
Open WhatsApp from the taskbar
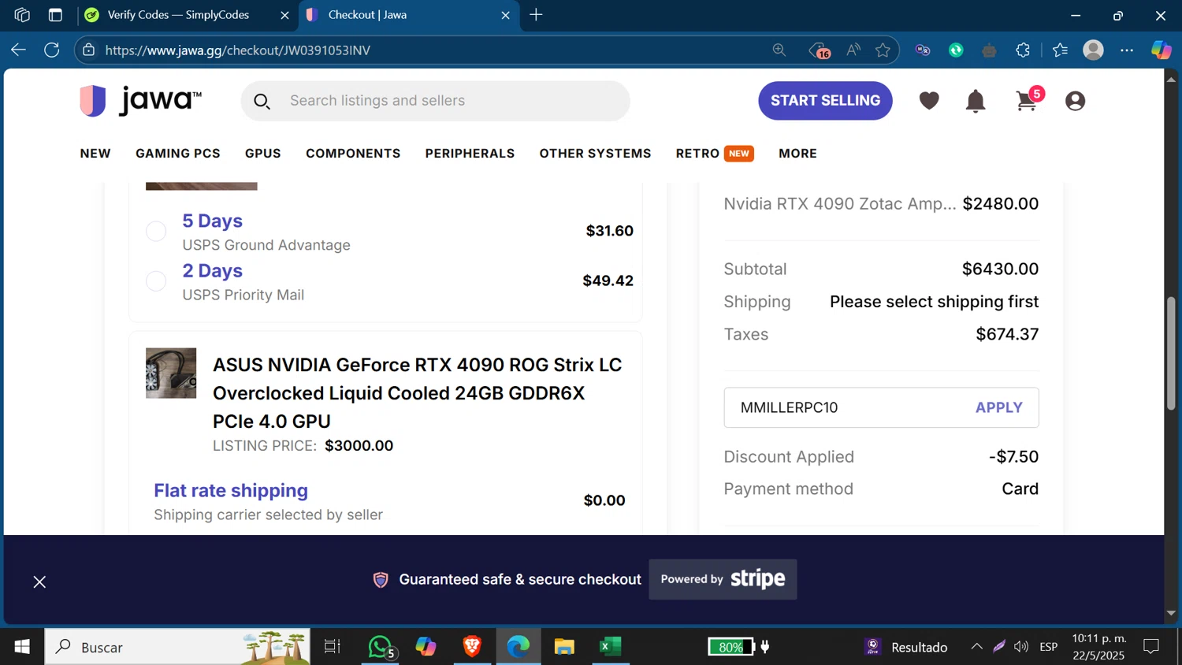381,647
